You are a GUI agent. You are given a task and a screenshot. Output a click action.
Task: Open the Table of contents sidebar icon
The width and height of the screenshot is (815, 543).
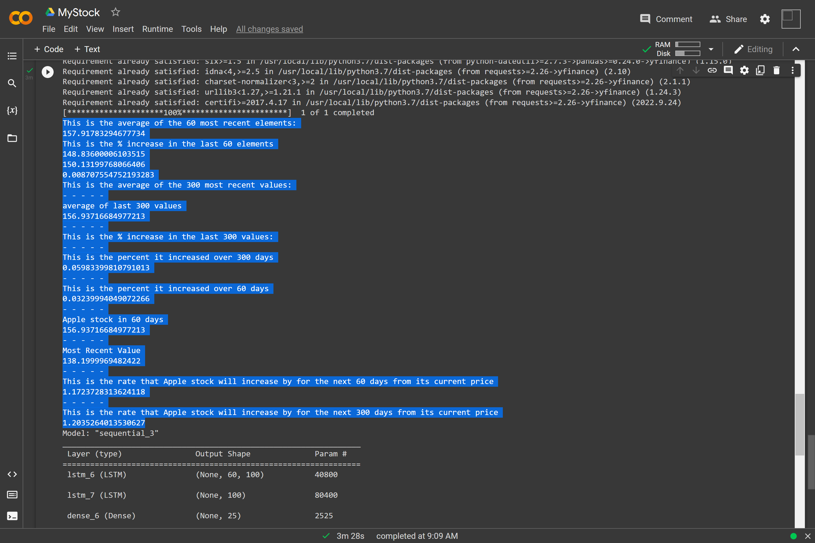click(12, 56)
